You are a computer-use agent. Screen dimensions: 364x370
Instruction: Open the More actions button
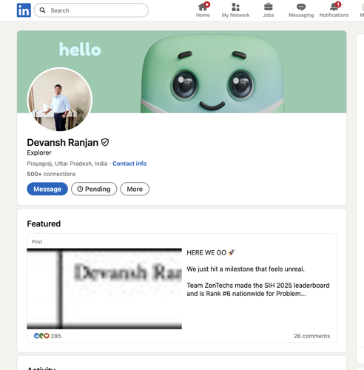pos(135,189)
